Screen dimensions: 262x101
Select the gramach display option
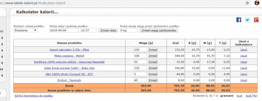tap(227, 96)
